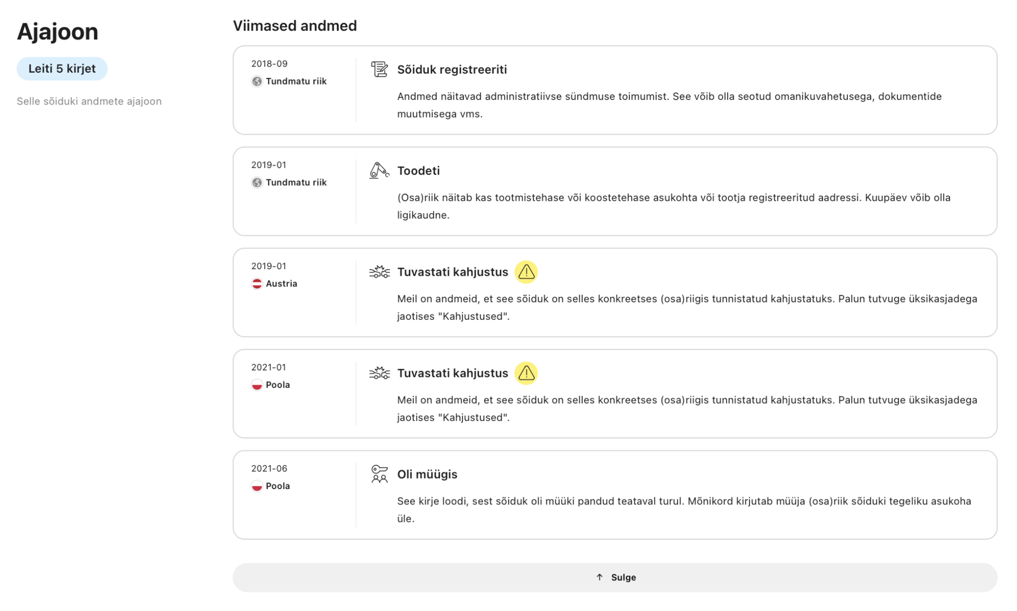Click the globe icon in the Toodeti entry
This screenshot has height=611, width=1017.
click(257, 182)
